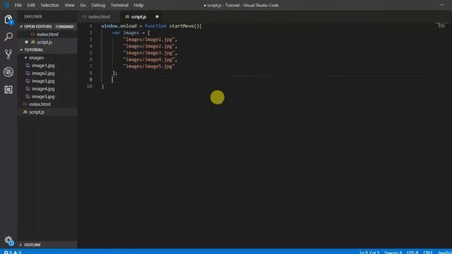452x254 pixels.
Task: Select index.html in Open Editors
Action: click(47, 34)
